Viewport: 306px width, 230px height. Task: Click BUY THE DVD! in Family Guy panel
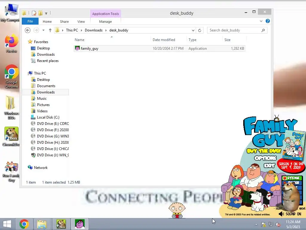click(x=264, y=151)
